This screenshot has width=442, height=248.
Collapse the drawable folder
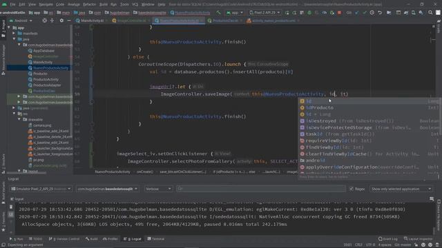point(19,119)
